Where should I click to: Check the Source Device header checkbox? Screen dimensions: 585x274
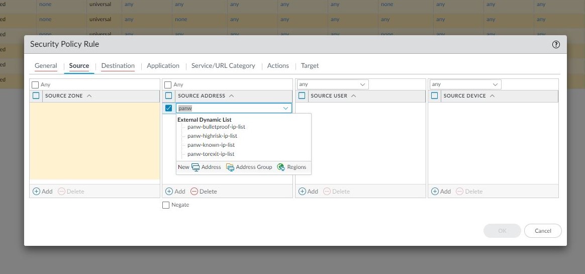434,96
